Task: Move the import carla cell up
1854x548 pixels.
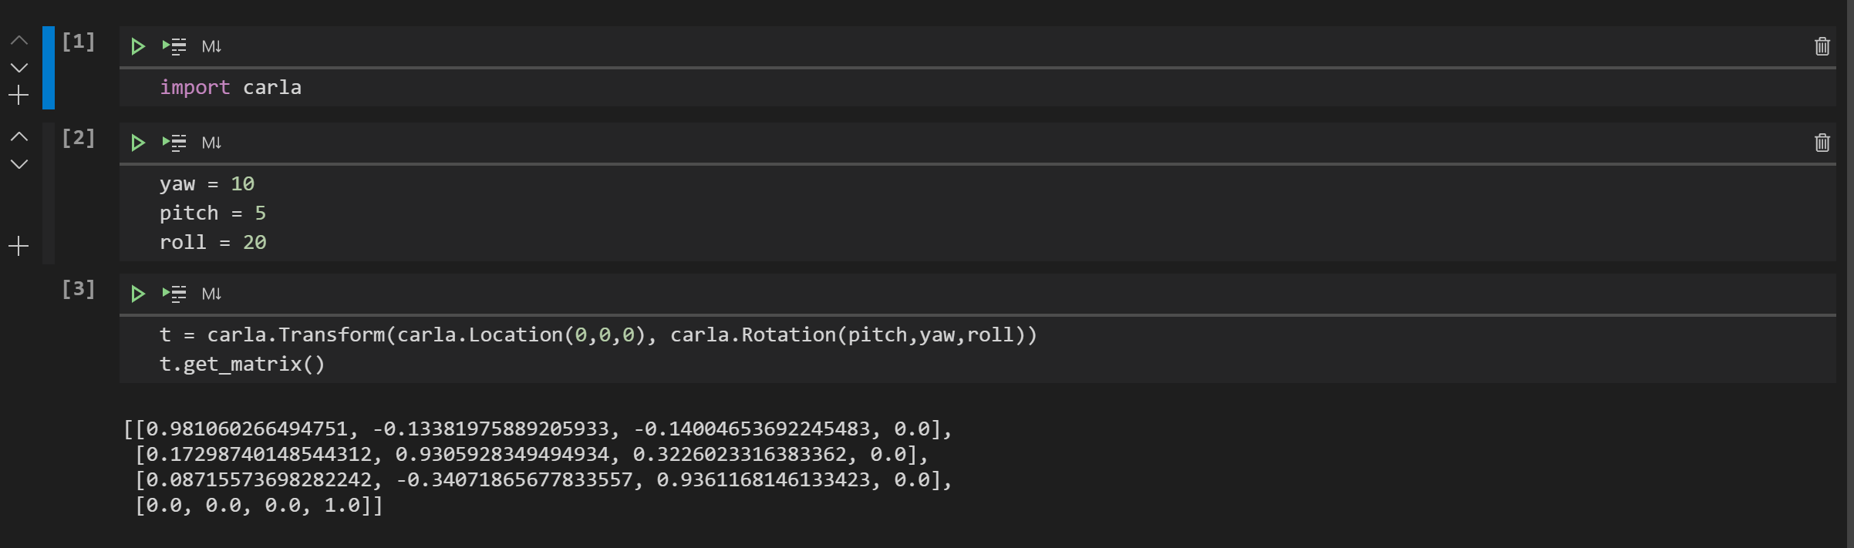Action: point(18,40)
